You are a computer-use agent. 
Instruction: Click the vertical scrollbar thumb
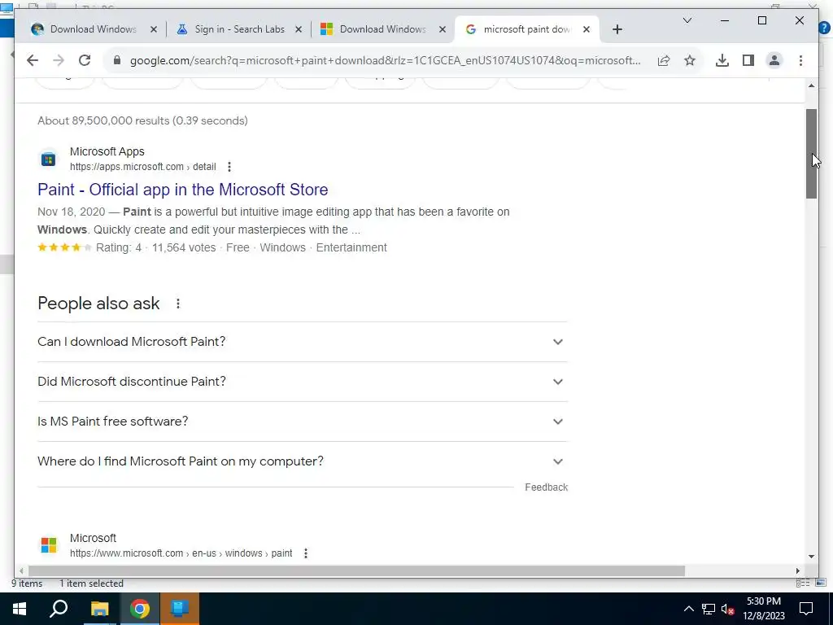pos(811,154)
